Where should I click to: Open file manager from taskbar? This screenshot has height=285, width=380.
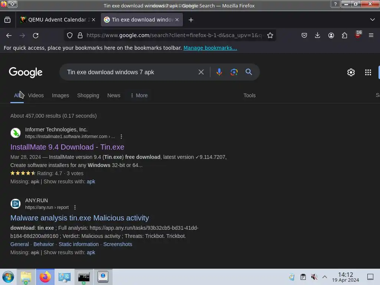26,277
